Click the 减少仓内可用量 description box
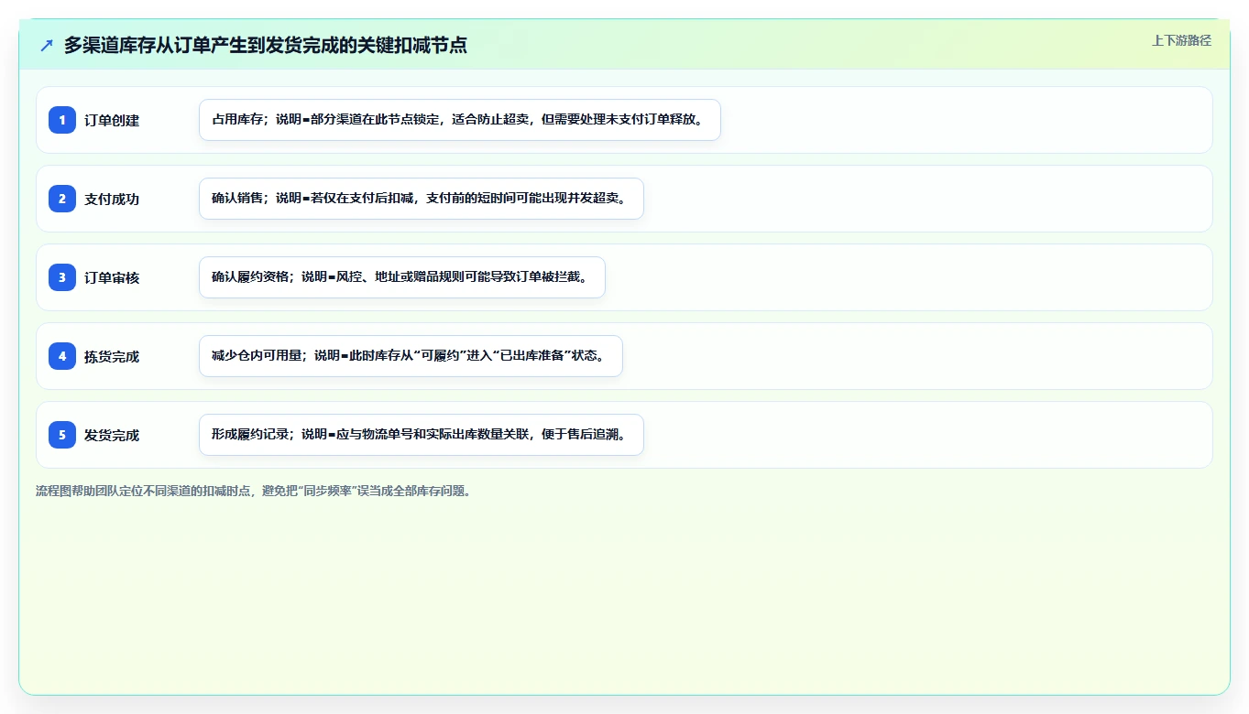Viewport: 1249px width, 714px height. click(x=411, y=356)
